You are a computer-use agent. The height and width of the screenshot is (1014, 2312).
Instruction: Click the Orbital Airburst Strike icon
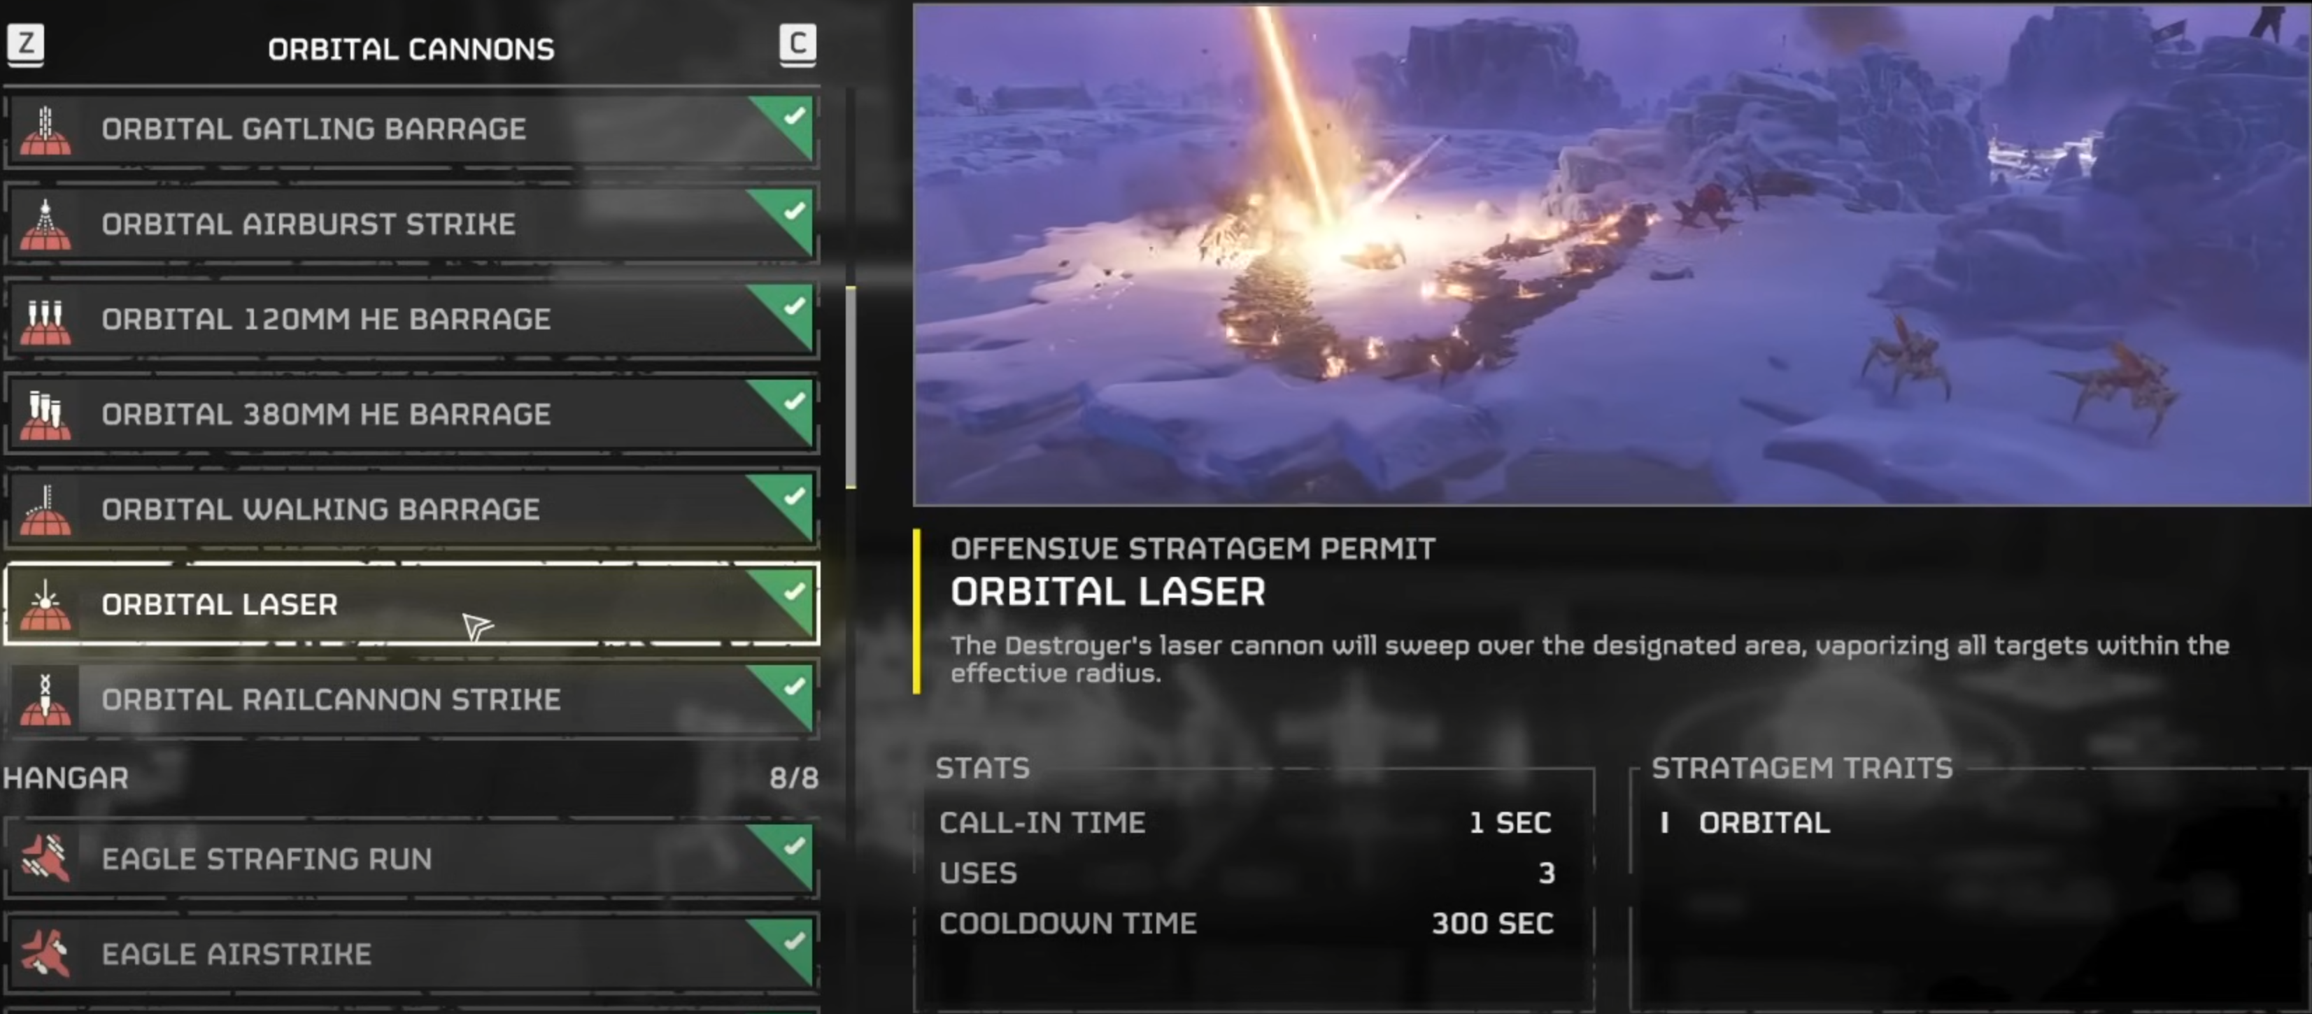pyautogui.click(x=45, y=224)
